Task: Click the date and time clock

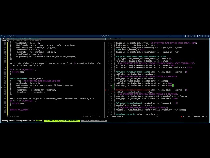Action: [x=105, y=36]
